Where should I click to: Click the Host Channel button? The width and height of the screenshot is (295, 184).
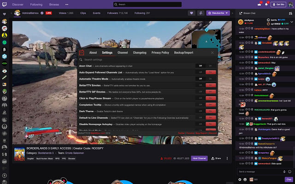(x=199, y=158)
